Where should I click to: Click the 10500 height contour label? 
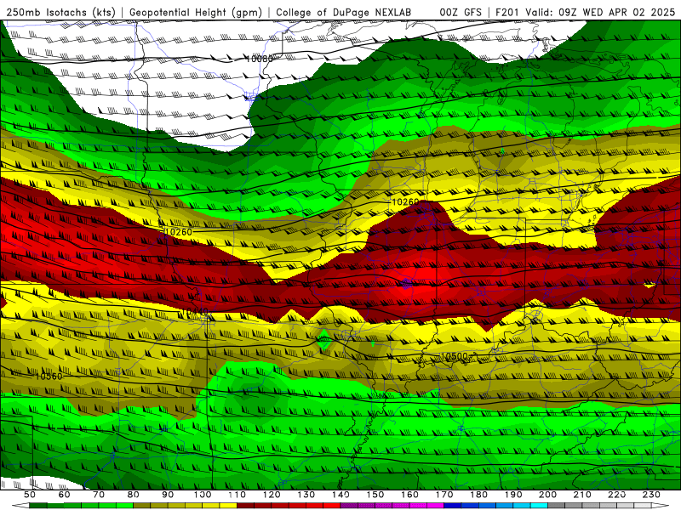(455, 356)
